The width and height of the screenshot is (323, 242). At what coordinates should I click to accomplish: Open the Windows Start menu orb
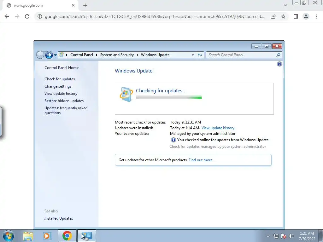9,236
